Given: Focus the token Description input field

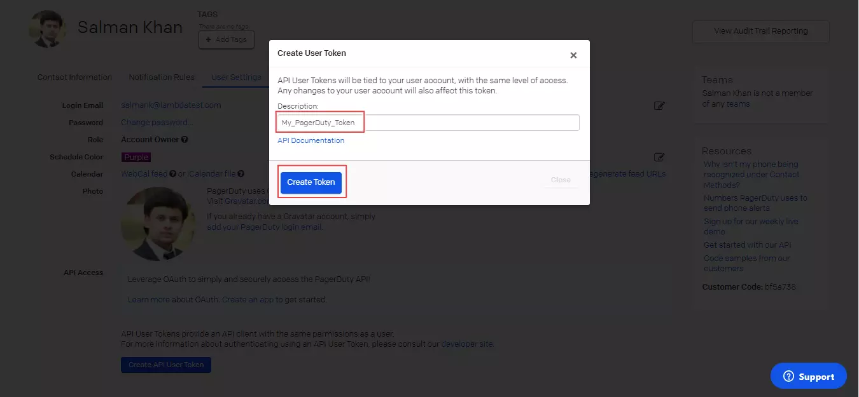Looking at the screenshot, I should (428, 123).
